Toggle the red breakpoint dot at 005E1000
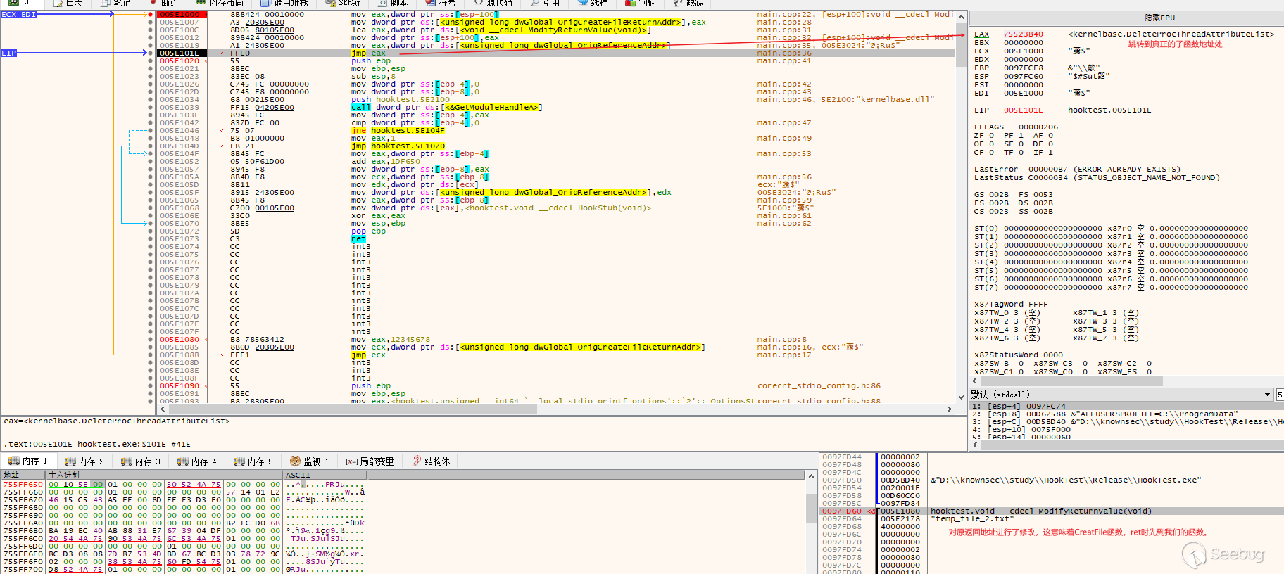The width and height of the screenshot is (1284, 574). coord(150,14)
